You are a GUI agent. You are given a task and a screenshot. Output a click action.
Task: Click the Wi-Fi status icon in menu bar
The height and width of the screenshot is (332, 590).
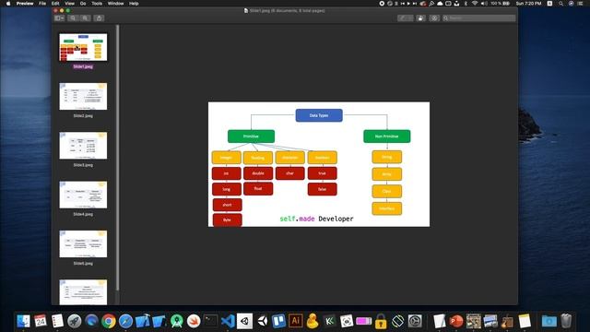tap(475, 4)
